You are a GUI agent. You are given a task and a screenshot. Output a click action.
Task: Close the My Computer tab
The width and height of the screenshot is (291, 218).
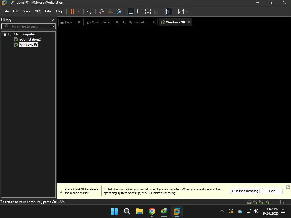[x=154, y=22]
